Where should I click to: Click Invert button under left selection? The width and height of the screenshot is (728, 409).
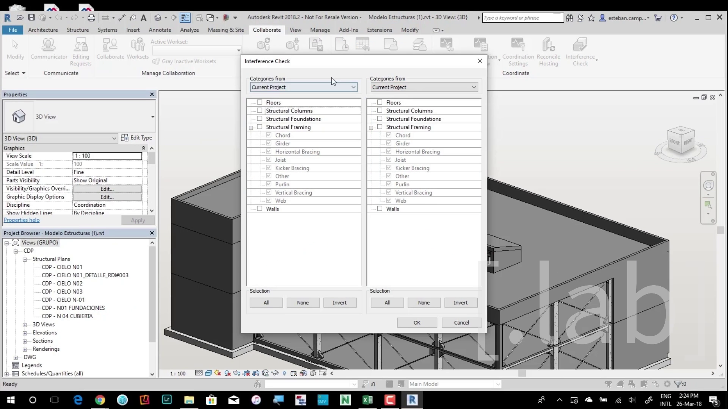pos(339,303)
